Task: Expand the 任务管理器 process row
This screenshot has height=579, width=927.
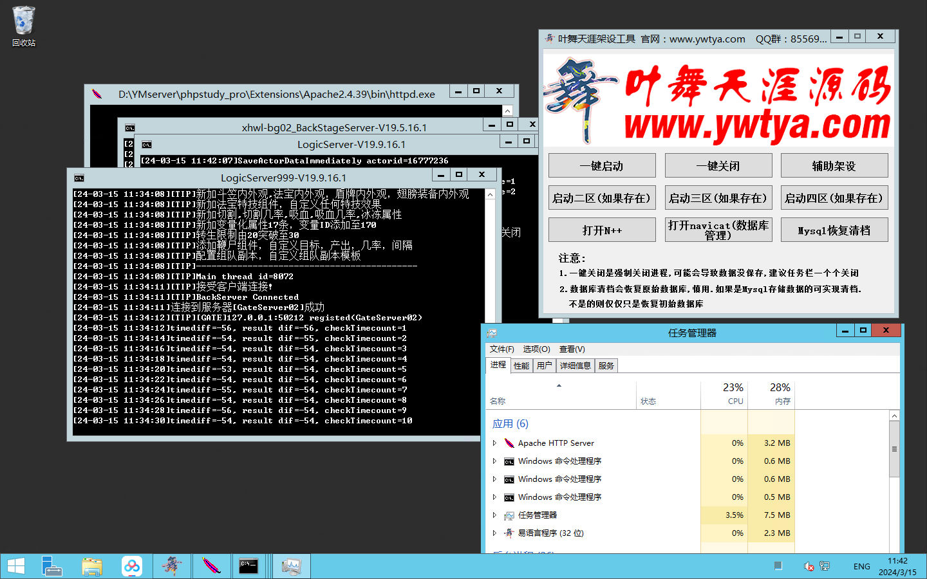Action: tap(494, 515)
